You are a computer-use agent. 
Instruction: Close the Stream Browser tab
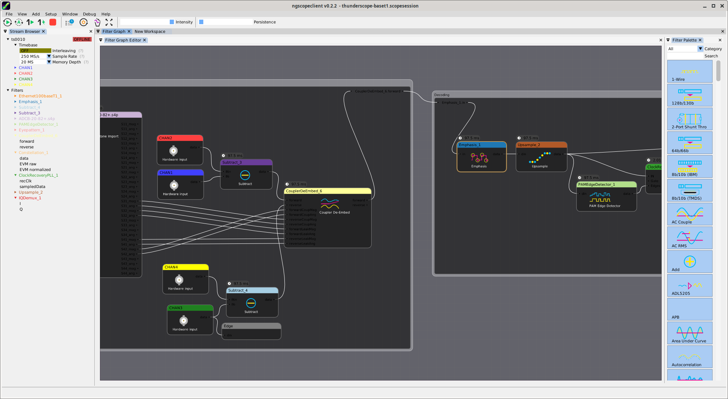pos(43,31)
